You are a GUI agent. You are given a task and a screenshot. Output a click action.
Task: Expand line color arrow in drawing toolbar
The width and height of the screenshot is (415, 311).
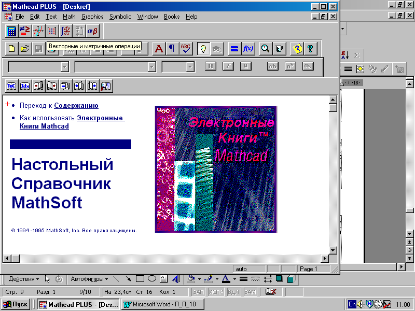[217, 279]
